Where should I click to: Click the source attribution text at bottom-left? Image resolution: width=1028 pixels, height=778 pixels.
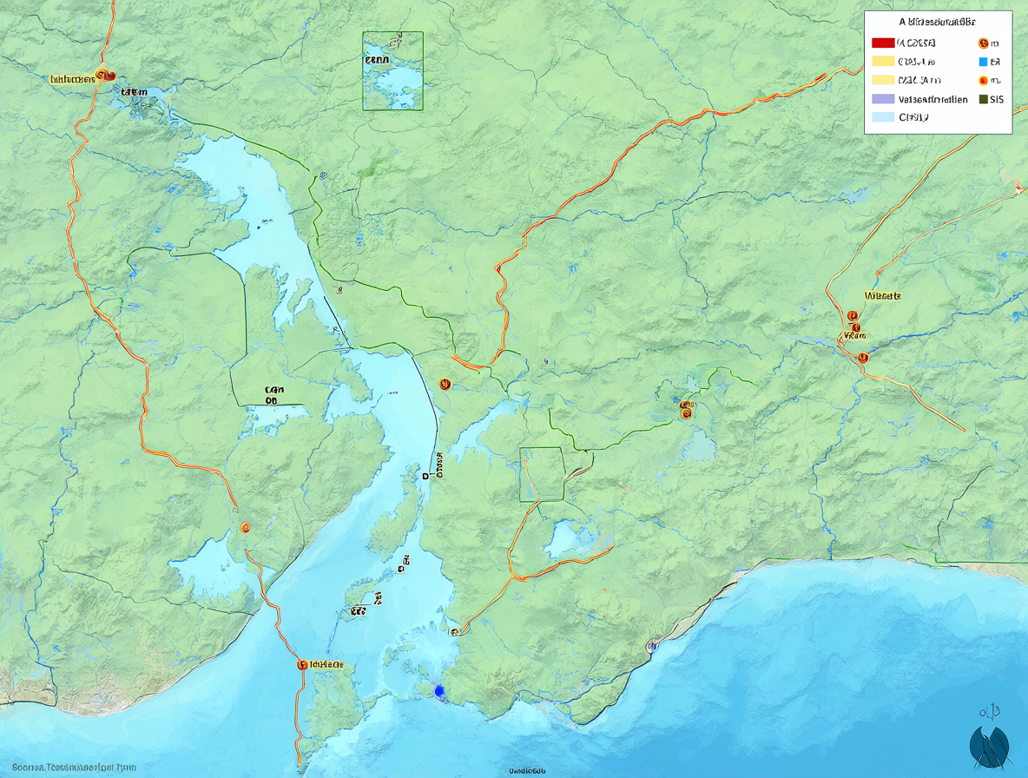[74, 767]
